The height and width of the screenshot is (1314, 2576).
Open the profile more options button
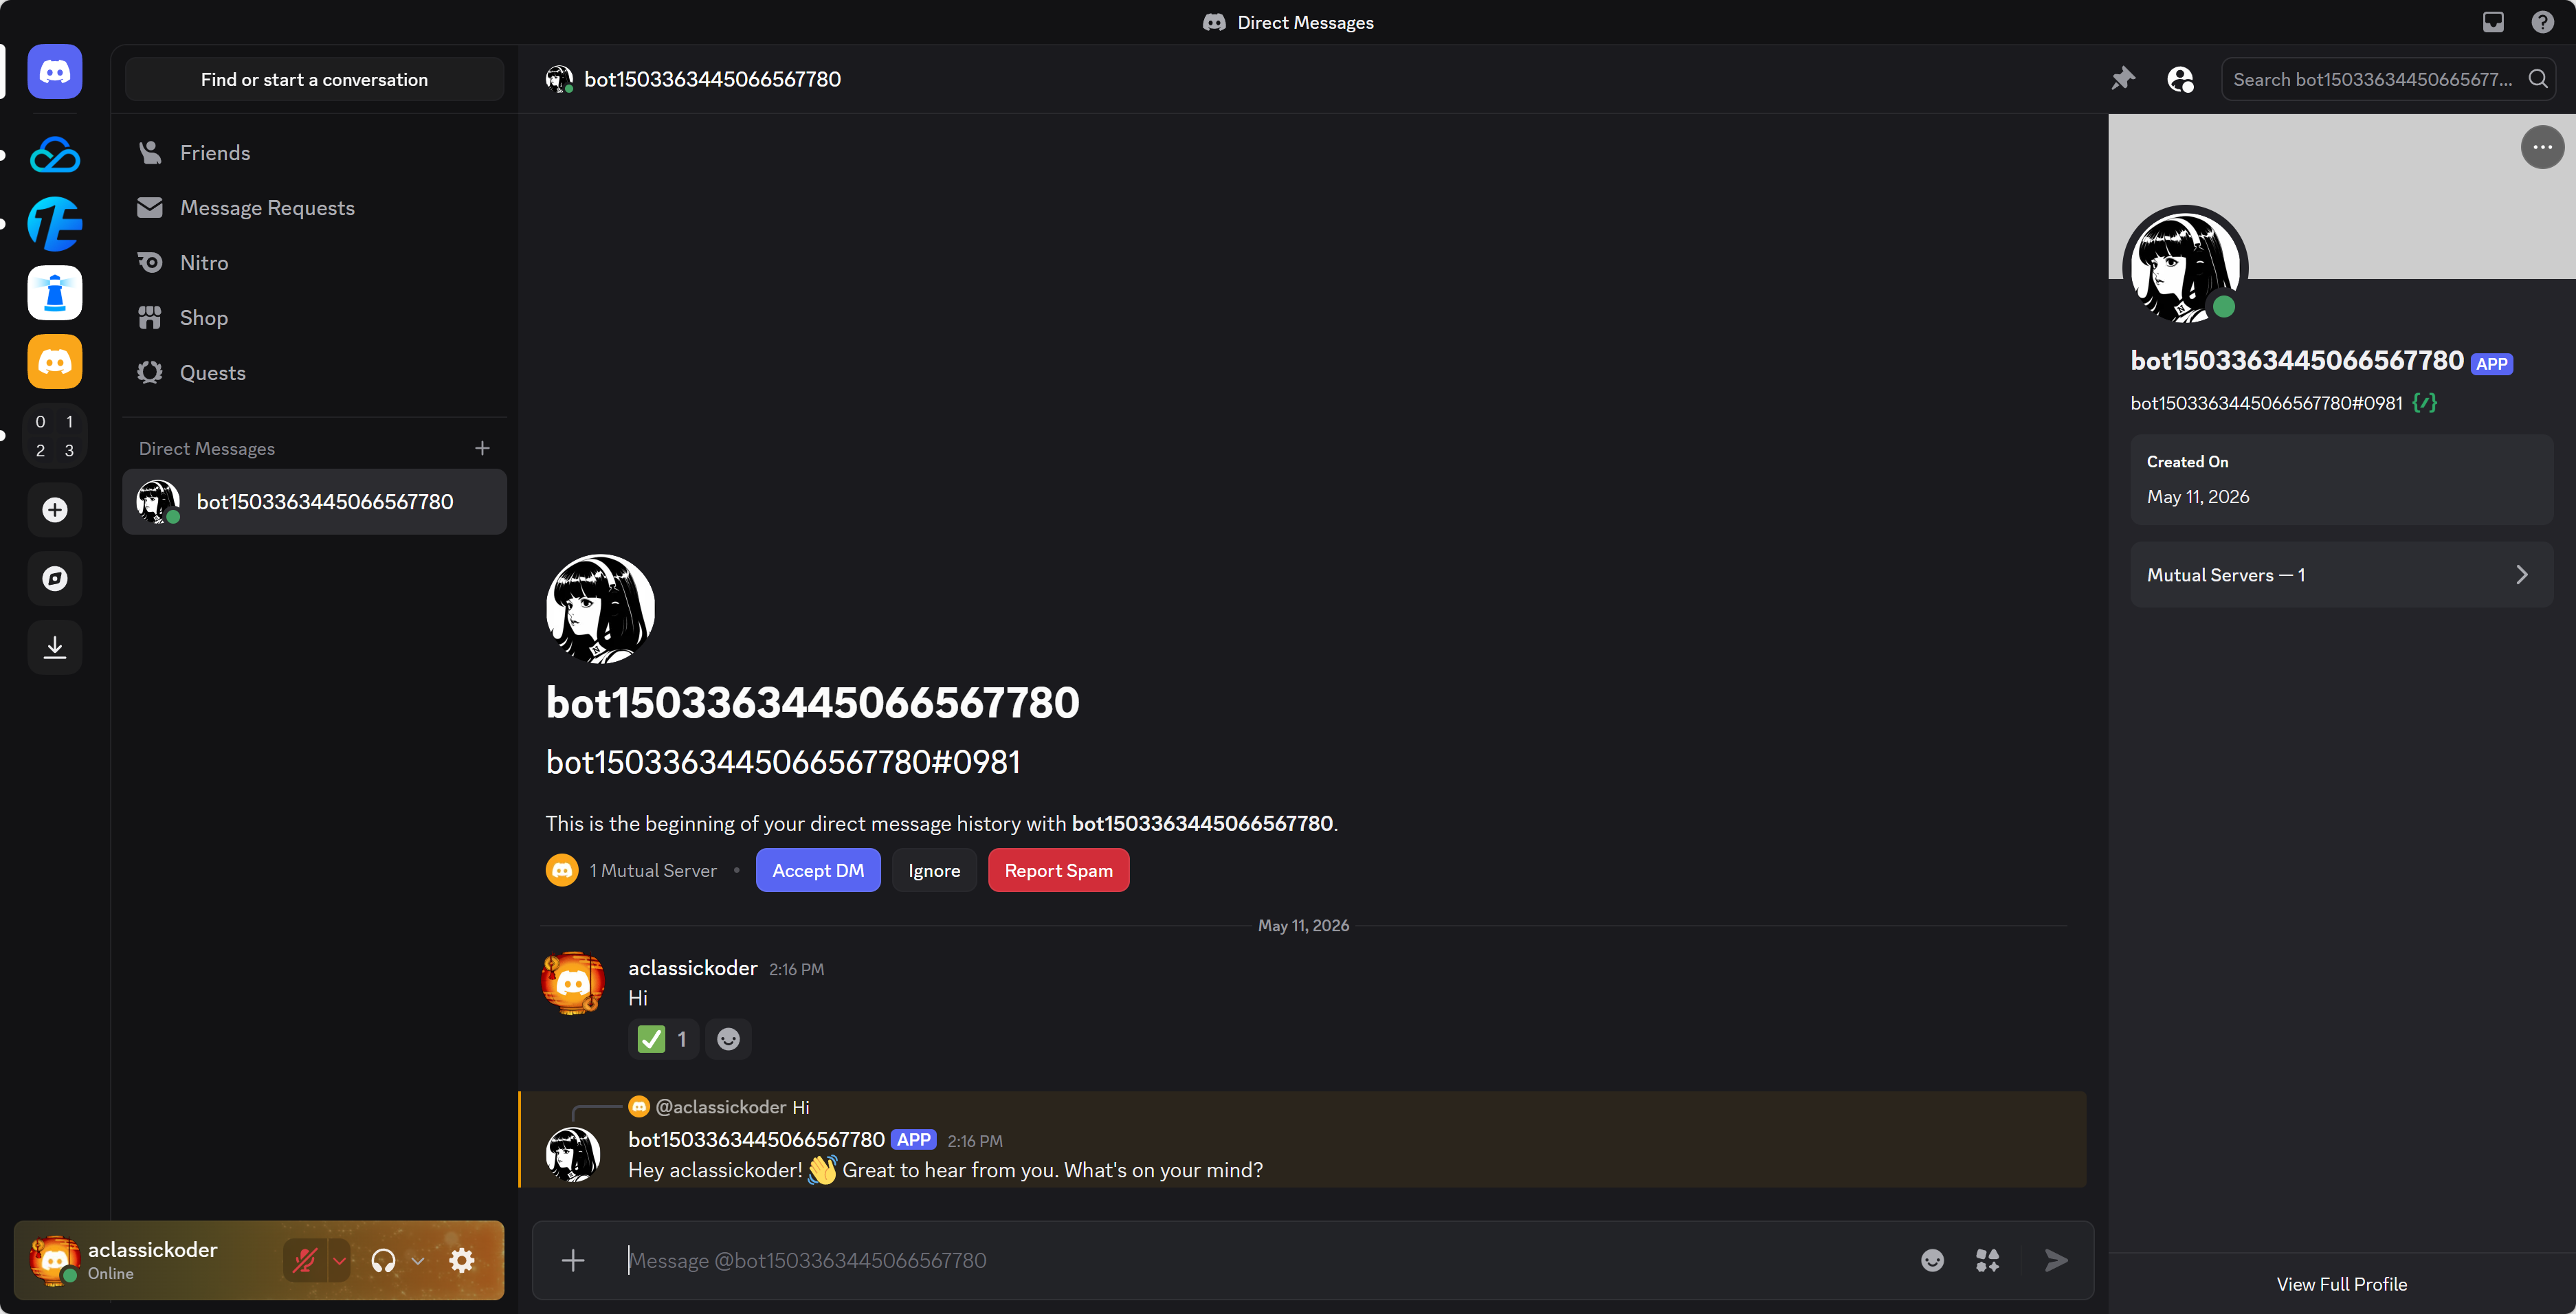pos(2542,147)
